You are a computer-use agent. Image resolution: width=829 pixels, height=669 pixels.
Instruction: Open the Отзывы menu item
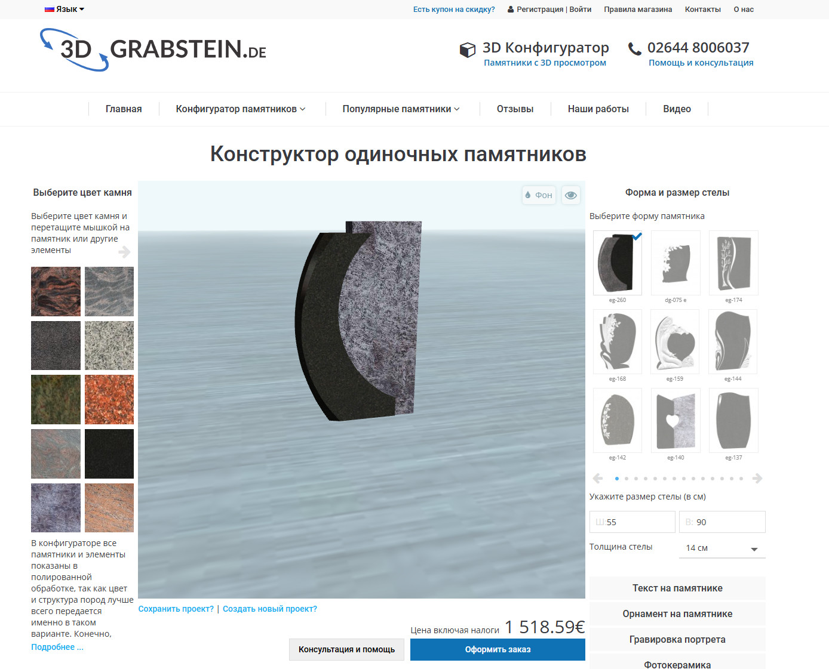[x=514, y=109]
